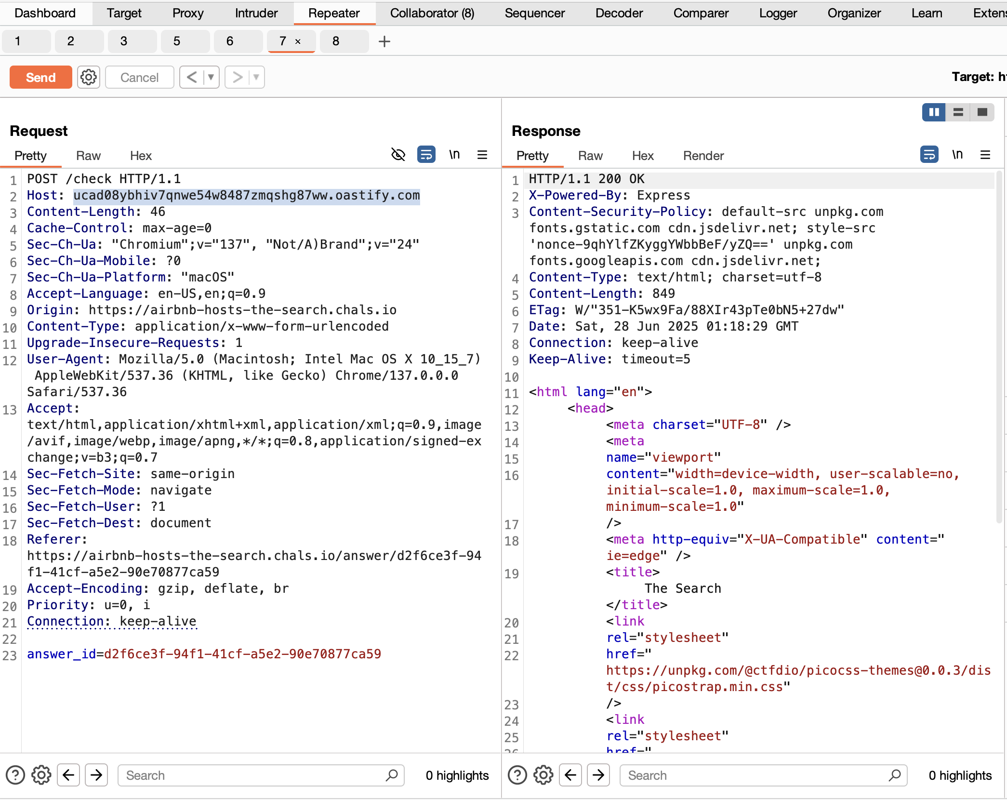Go to previous request in history
This screenshot has height=800, width=1007.
coord(192,77)
